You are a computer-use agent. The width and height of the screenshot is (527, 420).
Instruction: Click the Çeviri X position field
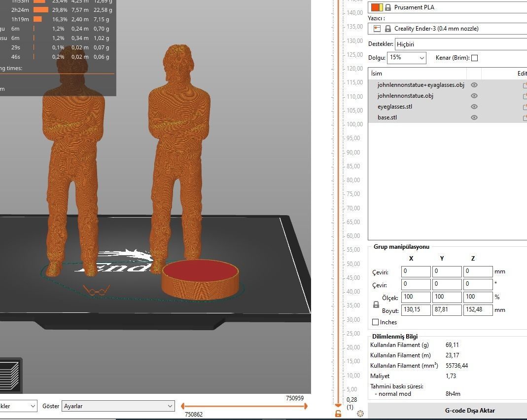(416, 271)
